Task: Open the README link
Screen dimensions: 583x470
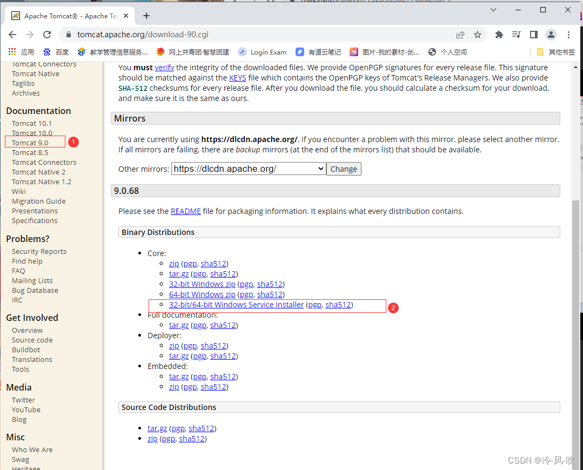Action: [185, 211]
